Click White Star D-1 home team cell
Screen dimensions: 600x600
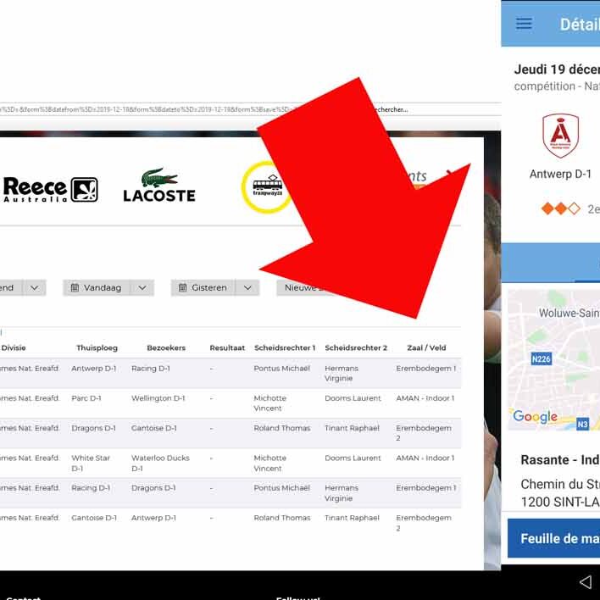[x=91, y=463]
